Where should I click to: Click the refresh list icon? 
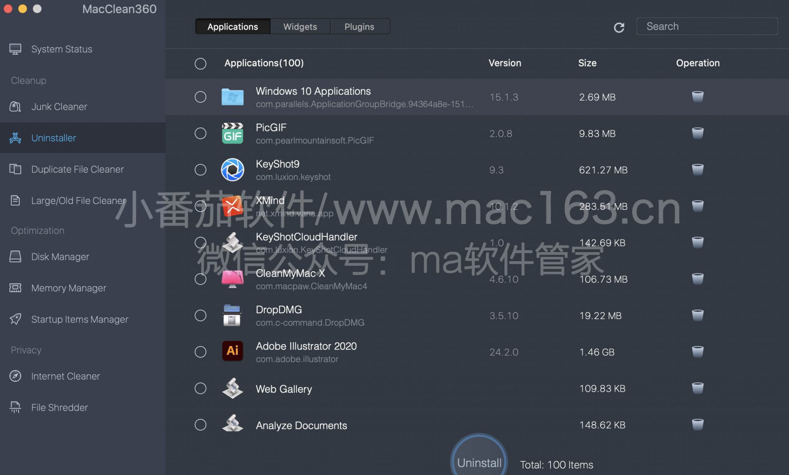tap(619, 27)
